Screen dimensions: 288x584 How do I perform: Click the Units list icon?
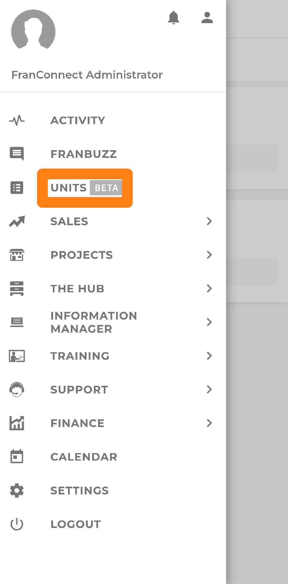tap(17, 188)
